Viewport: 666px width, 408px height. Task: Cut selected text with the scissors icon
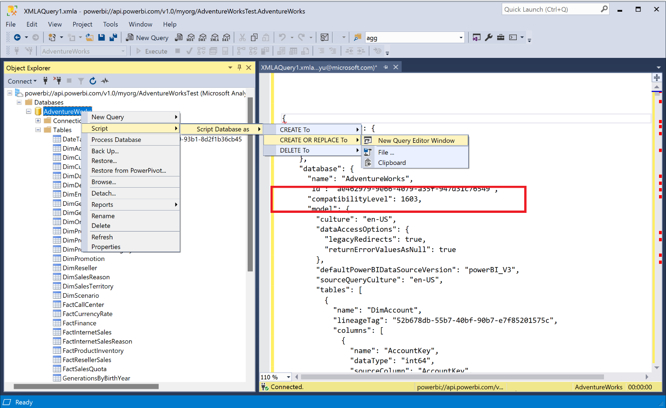tap(242, 37)
